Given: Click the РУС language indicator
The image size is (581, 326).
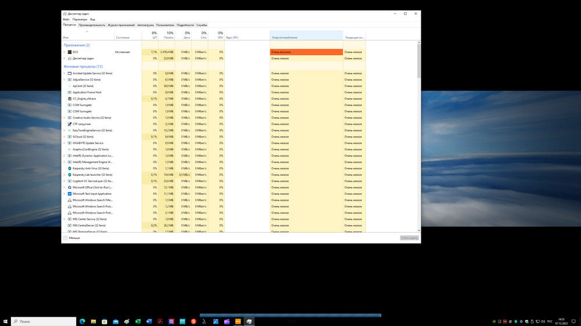Looking at the screenshot, I should coord(550,321).
